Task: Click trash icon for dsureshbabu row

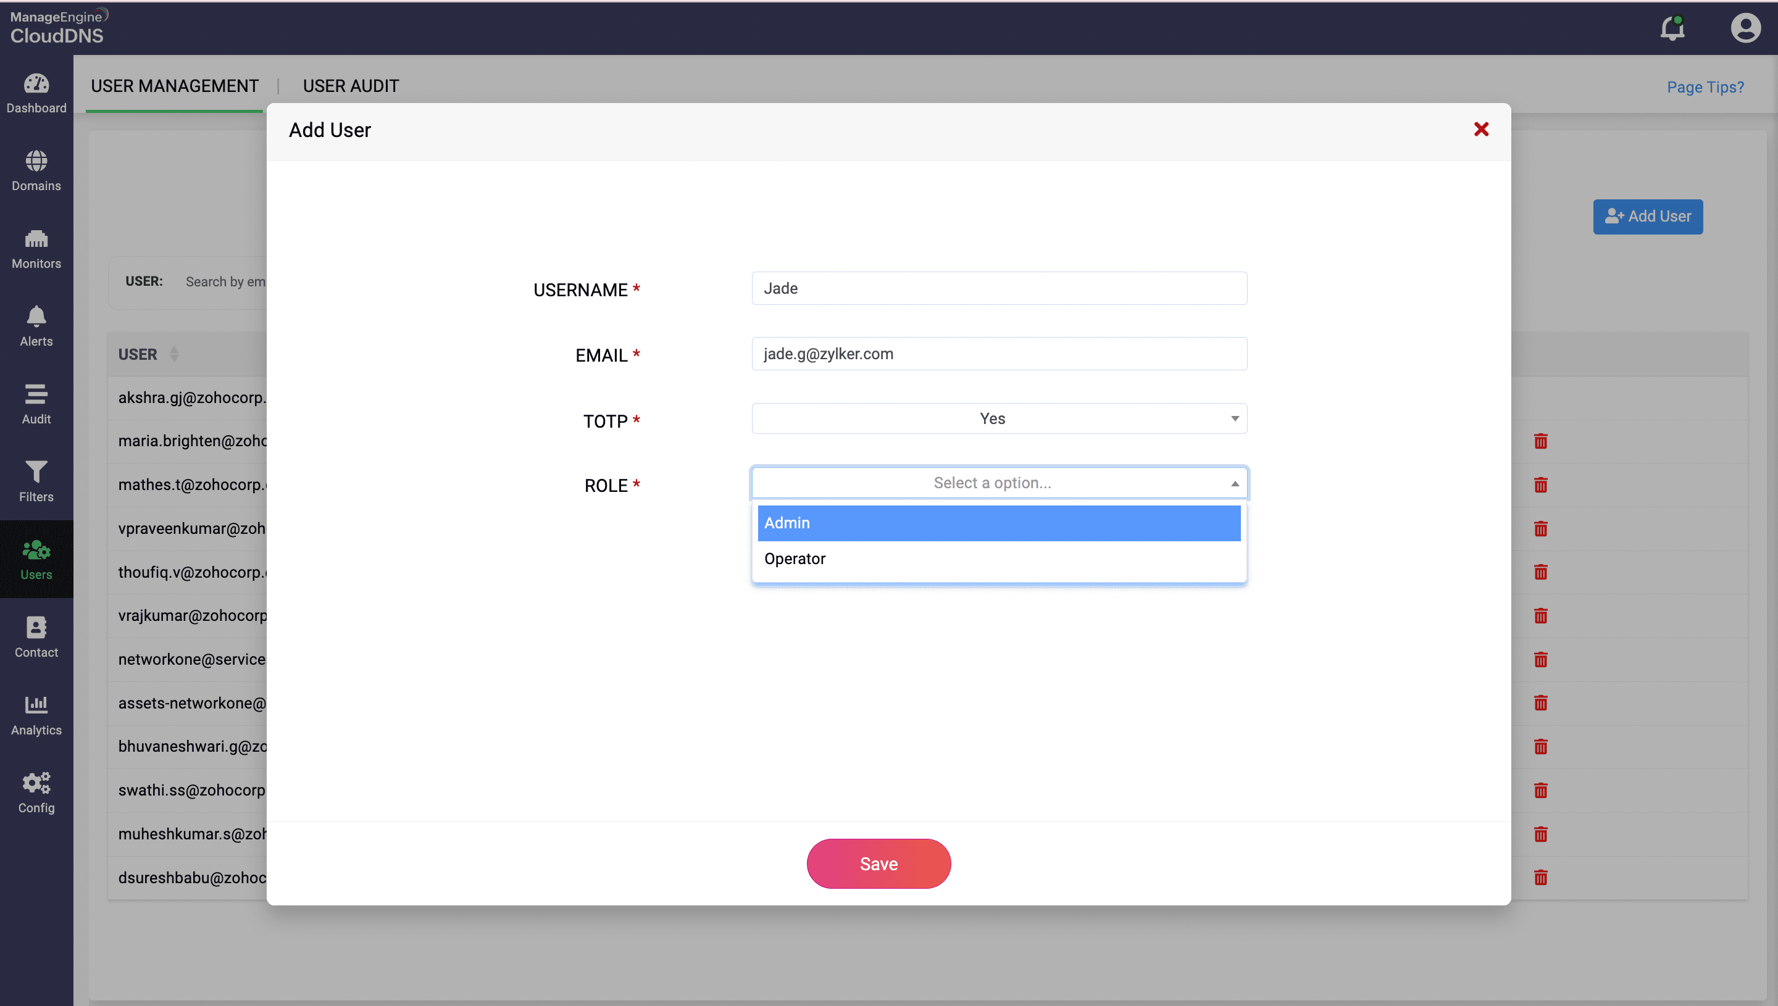Action: click(x=1540, y=878)
